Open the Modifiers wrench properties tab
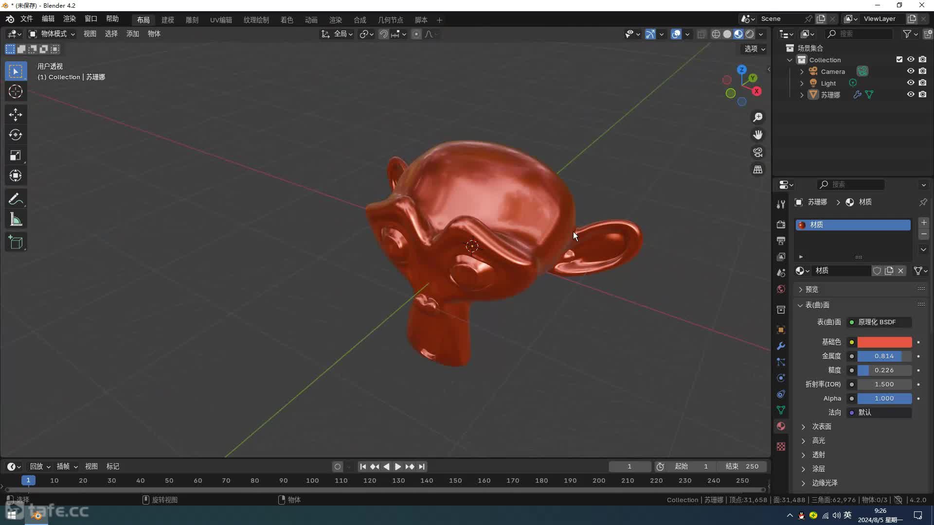The width and height of the screenshot is (934, 525). click(781, 346)
